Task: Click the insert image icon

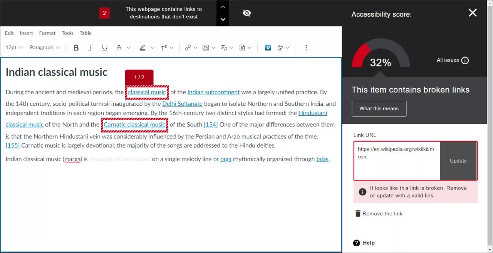Action: pos(206,48)
